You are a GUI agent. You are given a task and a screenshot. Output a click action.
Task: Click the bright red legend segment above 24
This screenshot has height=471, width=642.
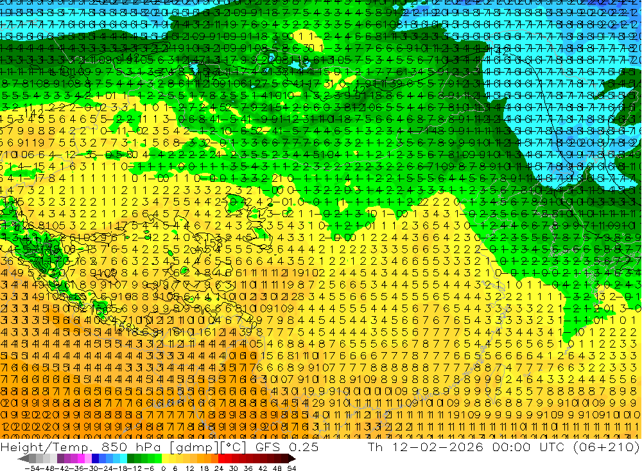pos(221,458)
